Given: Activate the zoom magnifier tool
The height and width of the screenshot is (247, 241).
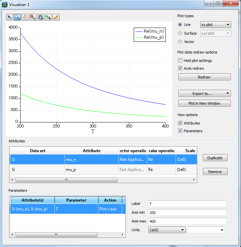Looking at the screenshot, I should 17,17.
